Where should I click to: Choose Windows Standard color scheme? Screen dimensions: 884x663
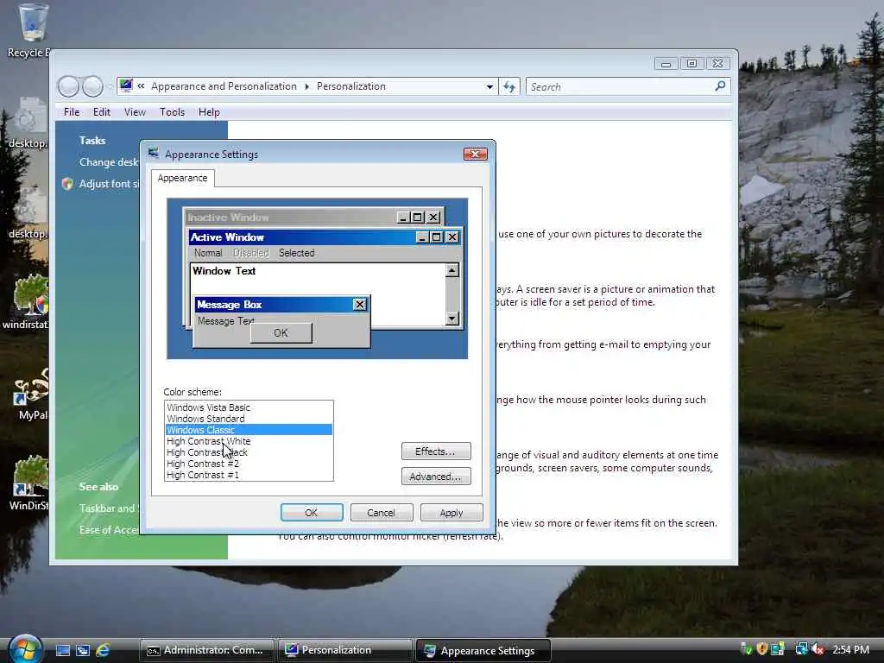point(249,419)
